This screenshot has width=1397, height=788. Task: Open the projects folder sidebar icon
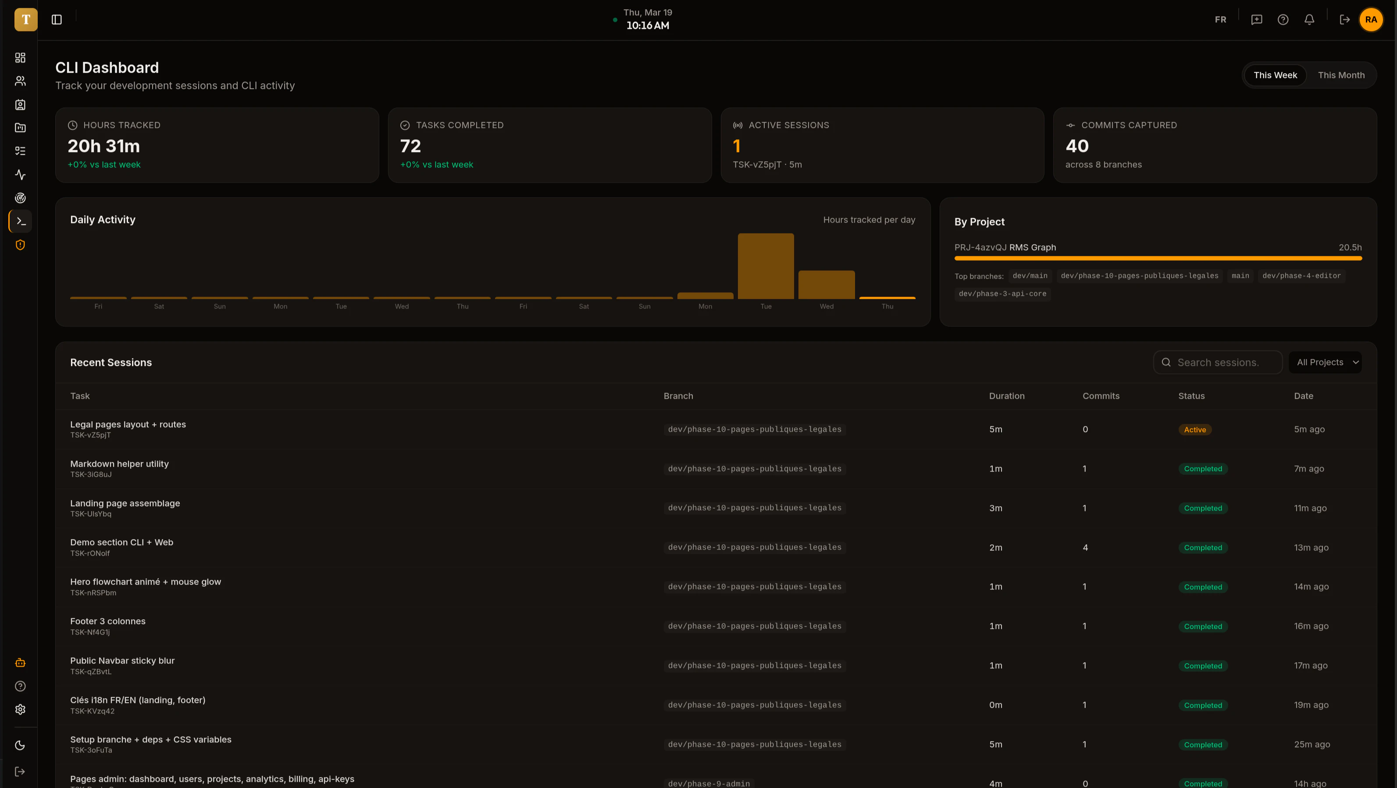(x=20, y=128)
